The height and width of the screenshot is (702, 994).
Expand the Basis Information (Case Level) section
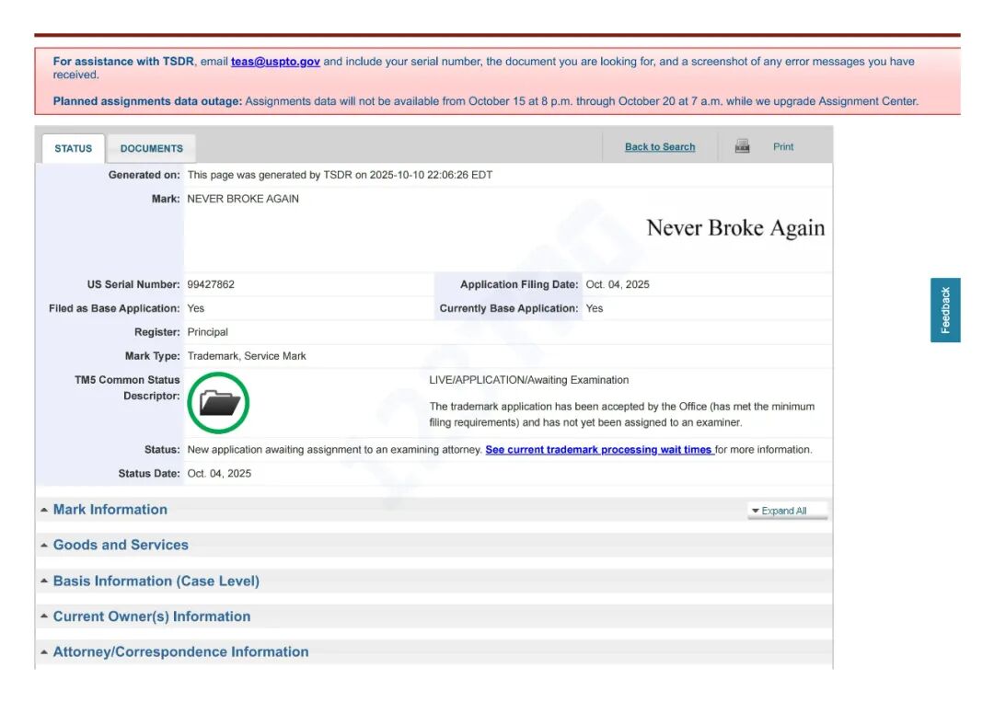[x=156, y=581]
